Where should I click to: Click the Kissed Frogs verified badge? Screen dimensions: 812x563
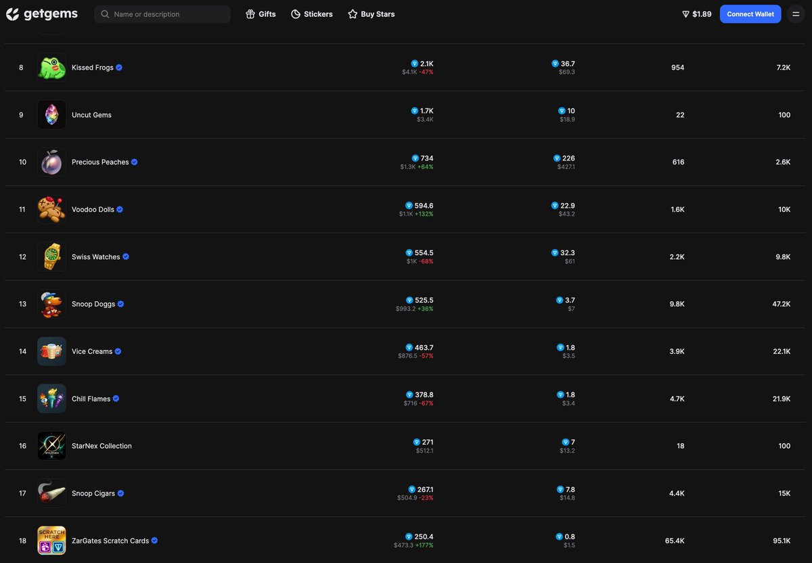point(119,68)
